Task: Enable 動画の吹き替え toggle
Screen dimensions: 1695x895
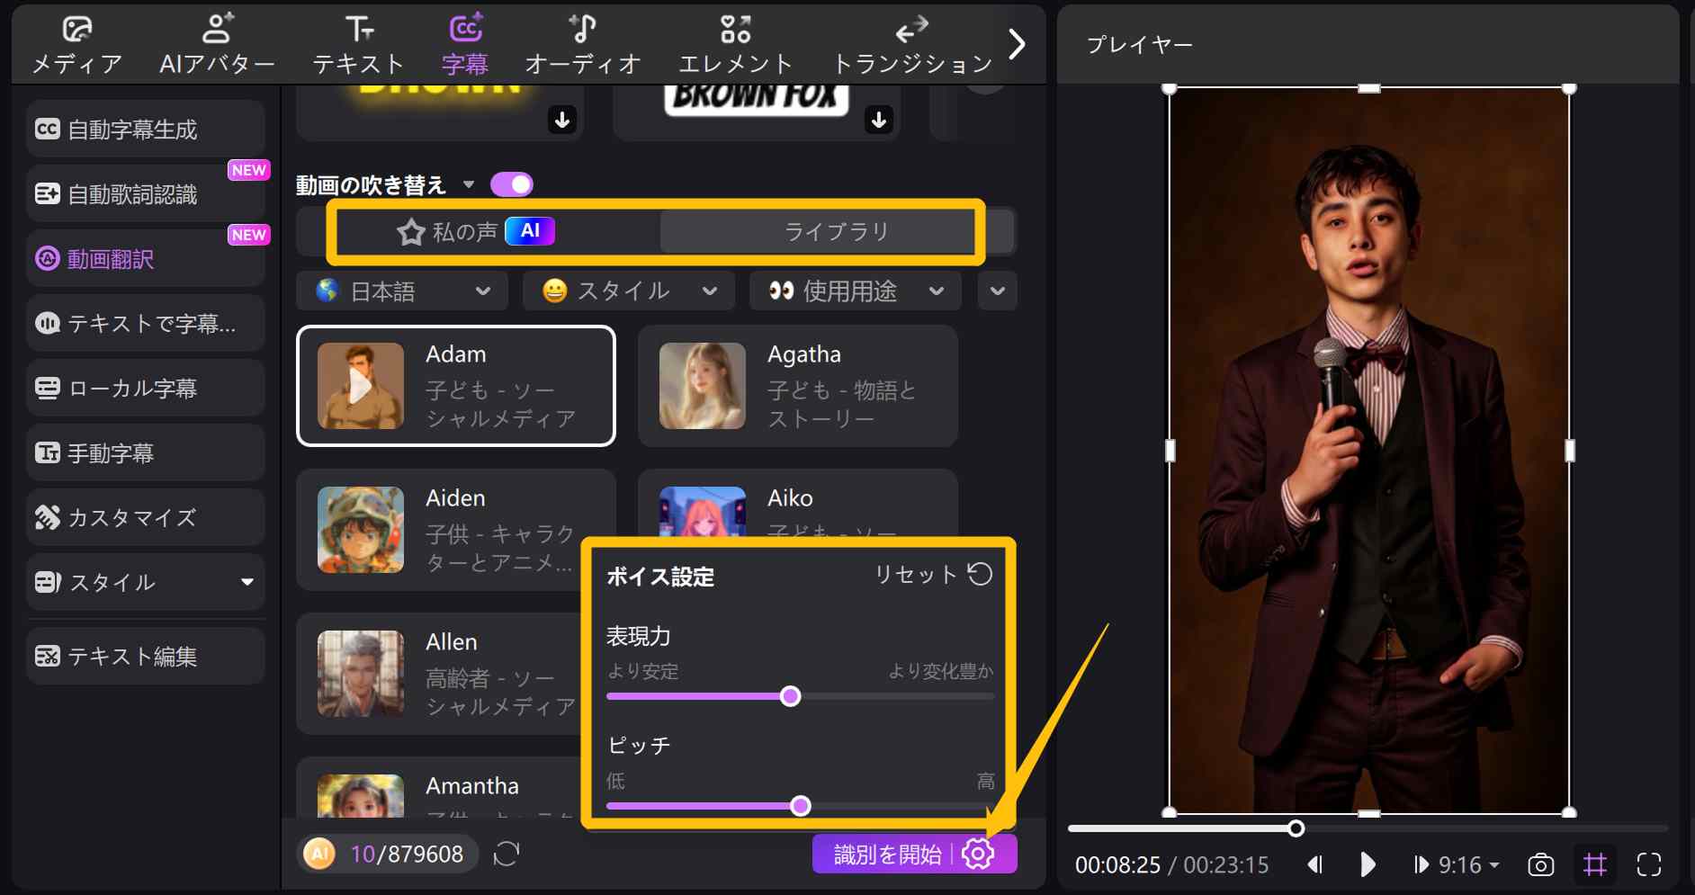Action: (x=512, y=183)
